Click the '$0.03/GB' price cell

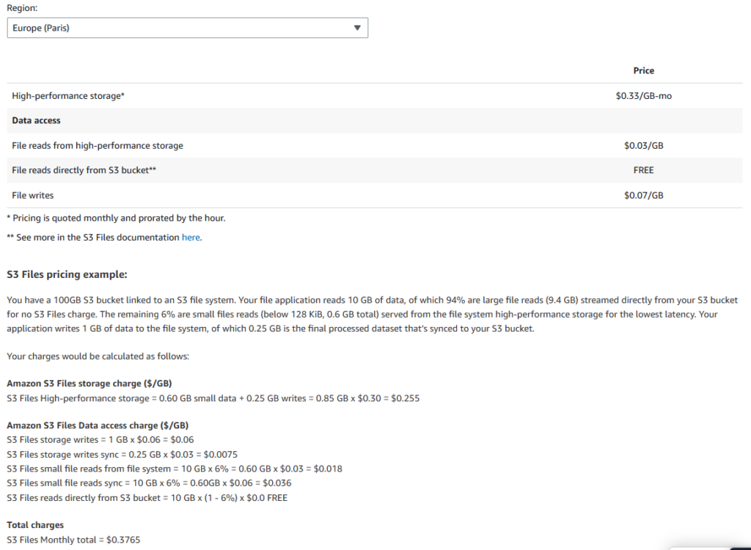pos(643,146)
